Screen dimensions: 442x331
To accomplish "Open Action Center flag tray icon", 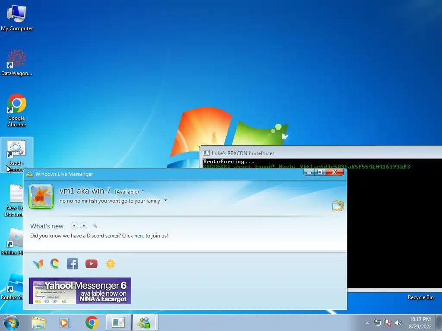I will pos(388,323).
